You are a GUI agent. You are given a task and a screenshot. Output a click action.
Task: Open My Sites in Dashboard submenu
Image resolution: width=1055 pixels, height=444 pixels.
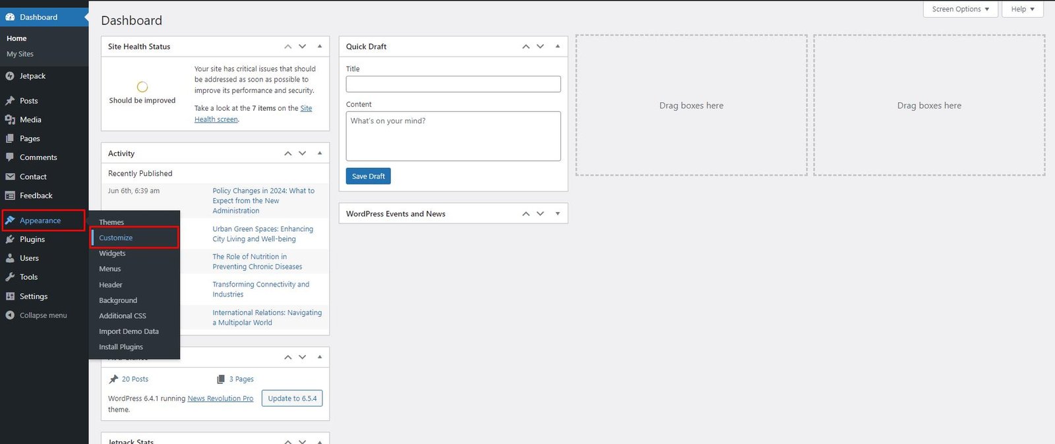click(20, 54)
